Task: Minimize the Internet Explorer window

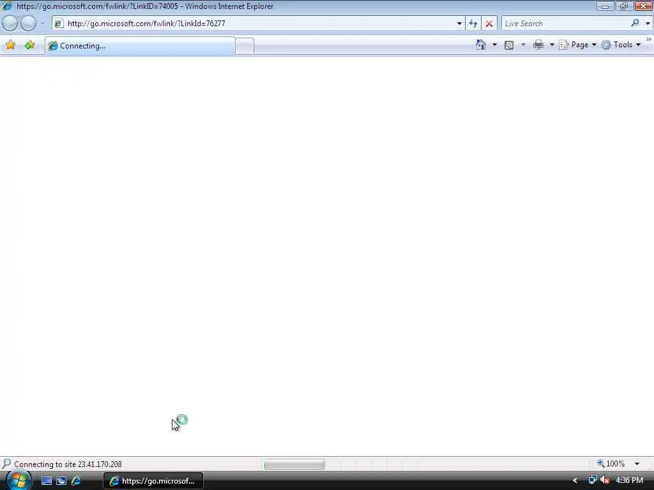Action: 605,6
